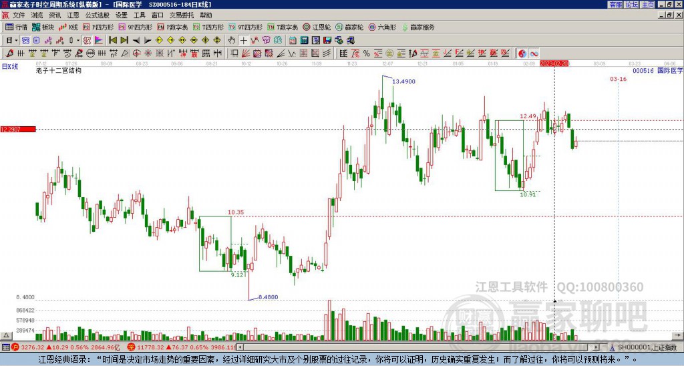Click the black left-pointing arrow icon
Screen dimensions: 684x366
point(136,40)
